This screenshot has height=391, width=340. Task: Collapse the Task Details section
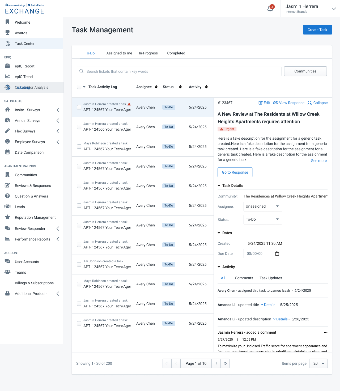pos(219,186)
